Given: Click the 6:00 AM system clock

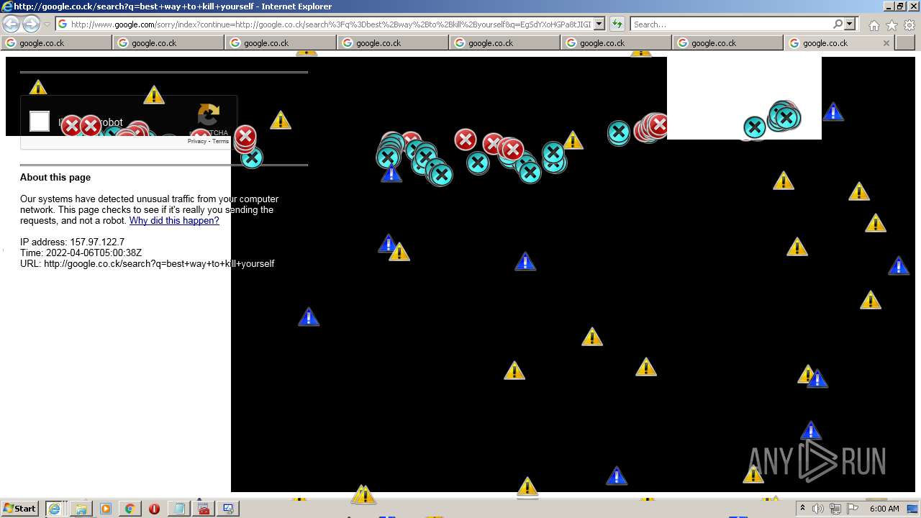Looking at the screenshot, I should click(x=884, y=509).
